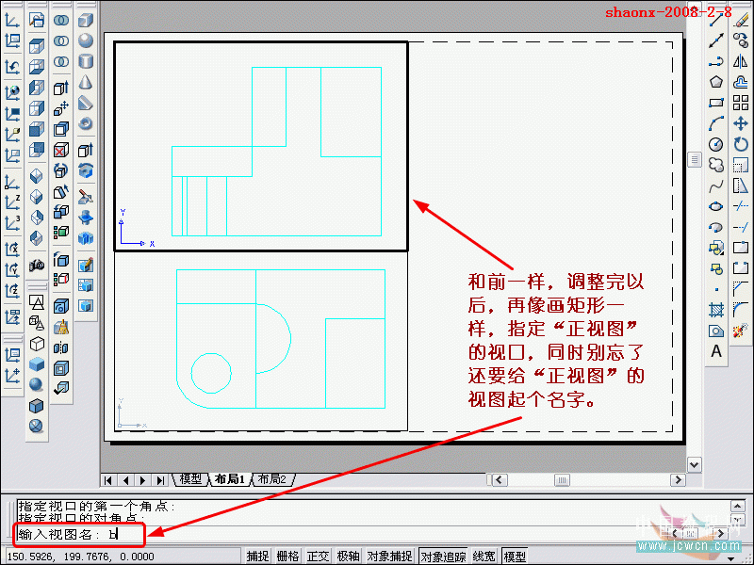Select the Construction Line tool
The height and width of the screenshot is (565, 754).
[716, 40]
